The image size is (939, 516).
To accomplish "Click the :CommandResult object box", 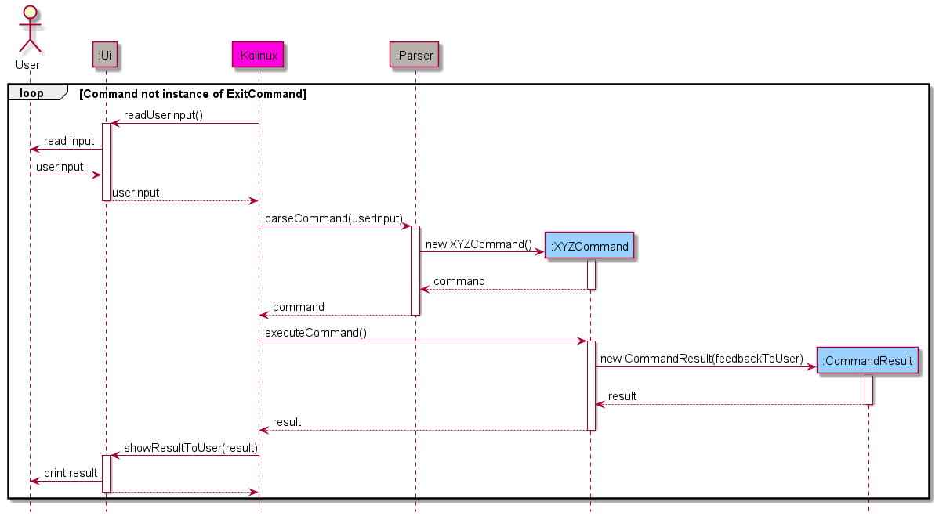I will [868, 360].
